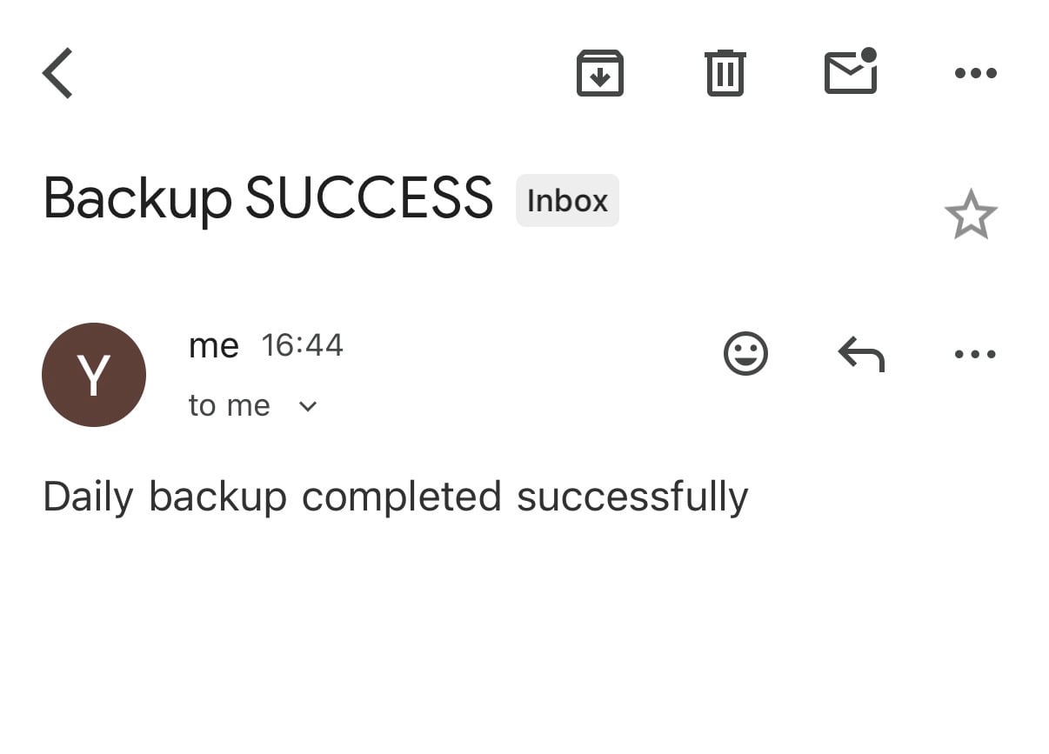Screen dimensions: 1049x754
Task: Go back to the inbox with the back arrow
Action: pyautogui.click(x=56, y=73)
